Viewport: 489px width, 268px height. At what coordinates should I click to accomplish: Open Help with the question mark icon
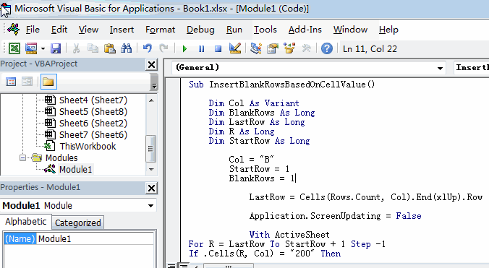tap(326, 48)
